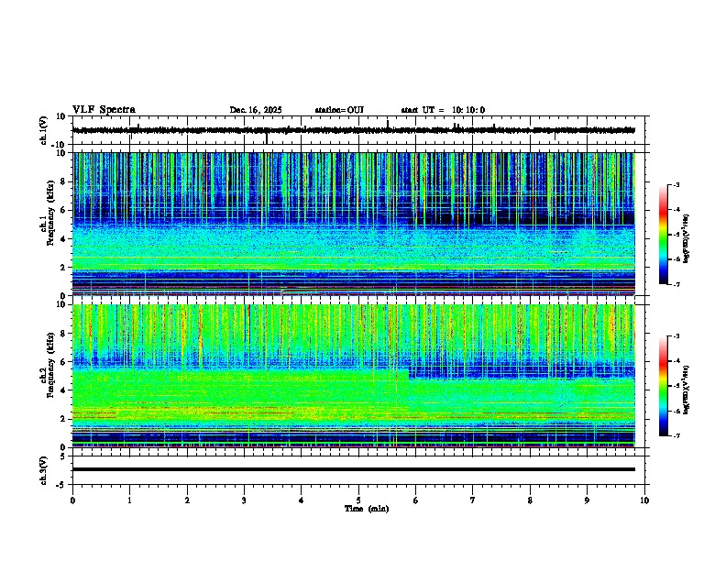The height and width of the screenshot is (561, 726).
Task: Click the ch.3 flat black voltage trace
Action: 354,469
